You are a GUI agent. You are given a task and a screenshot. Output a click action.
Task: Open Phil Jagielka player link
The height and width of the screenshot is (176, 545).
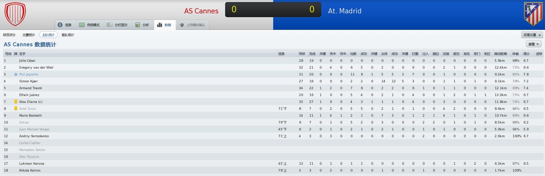pos(29,74)
